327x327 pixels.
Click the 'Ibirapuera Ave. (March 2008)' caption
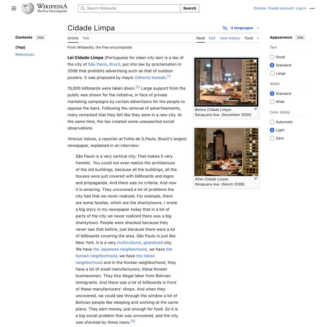pos(220,184)
